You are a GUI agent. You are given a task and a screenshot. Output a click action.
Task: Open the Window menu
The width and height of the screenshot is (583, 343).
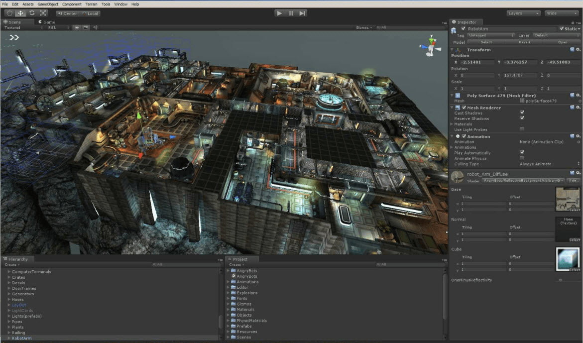(x=120, y=4)
